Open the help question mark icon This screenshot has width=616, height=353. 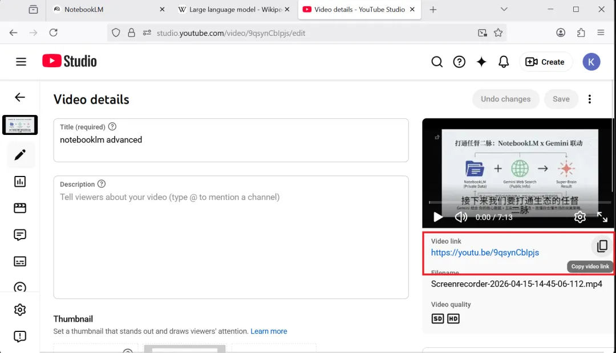pyautogui.click(x=459, y=61)
